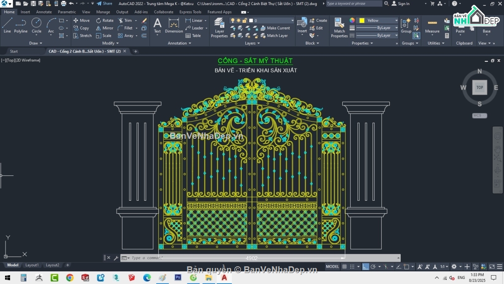Click the Group tool in Groups panel
Image resolution: width=504 pixels, height=284 pixels.
[x=406, y=26]
